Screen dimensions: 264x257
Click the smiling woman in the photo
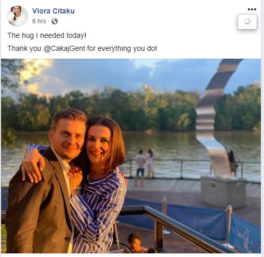pos(100,144)
